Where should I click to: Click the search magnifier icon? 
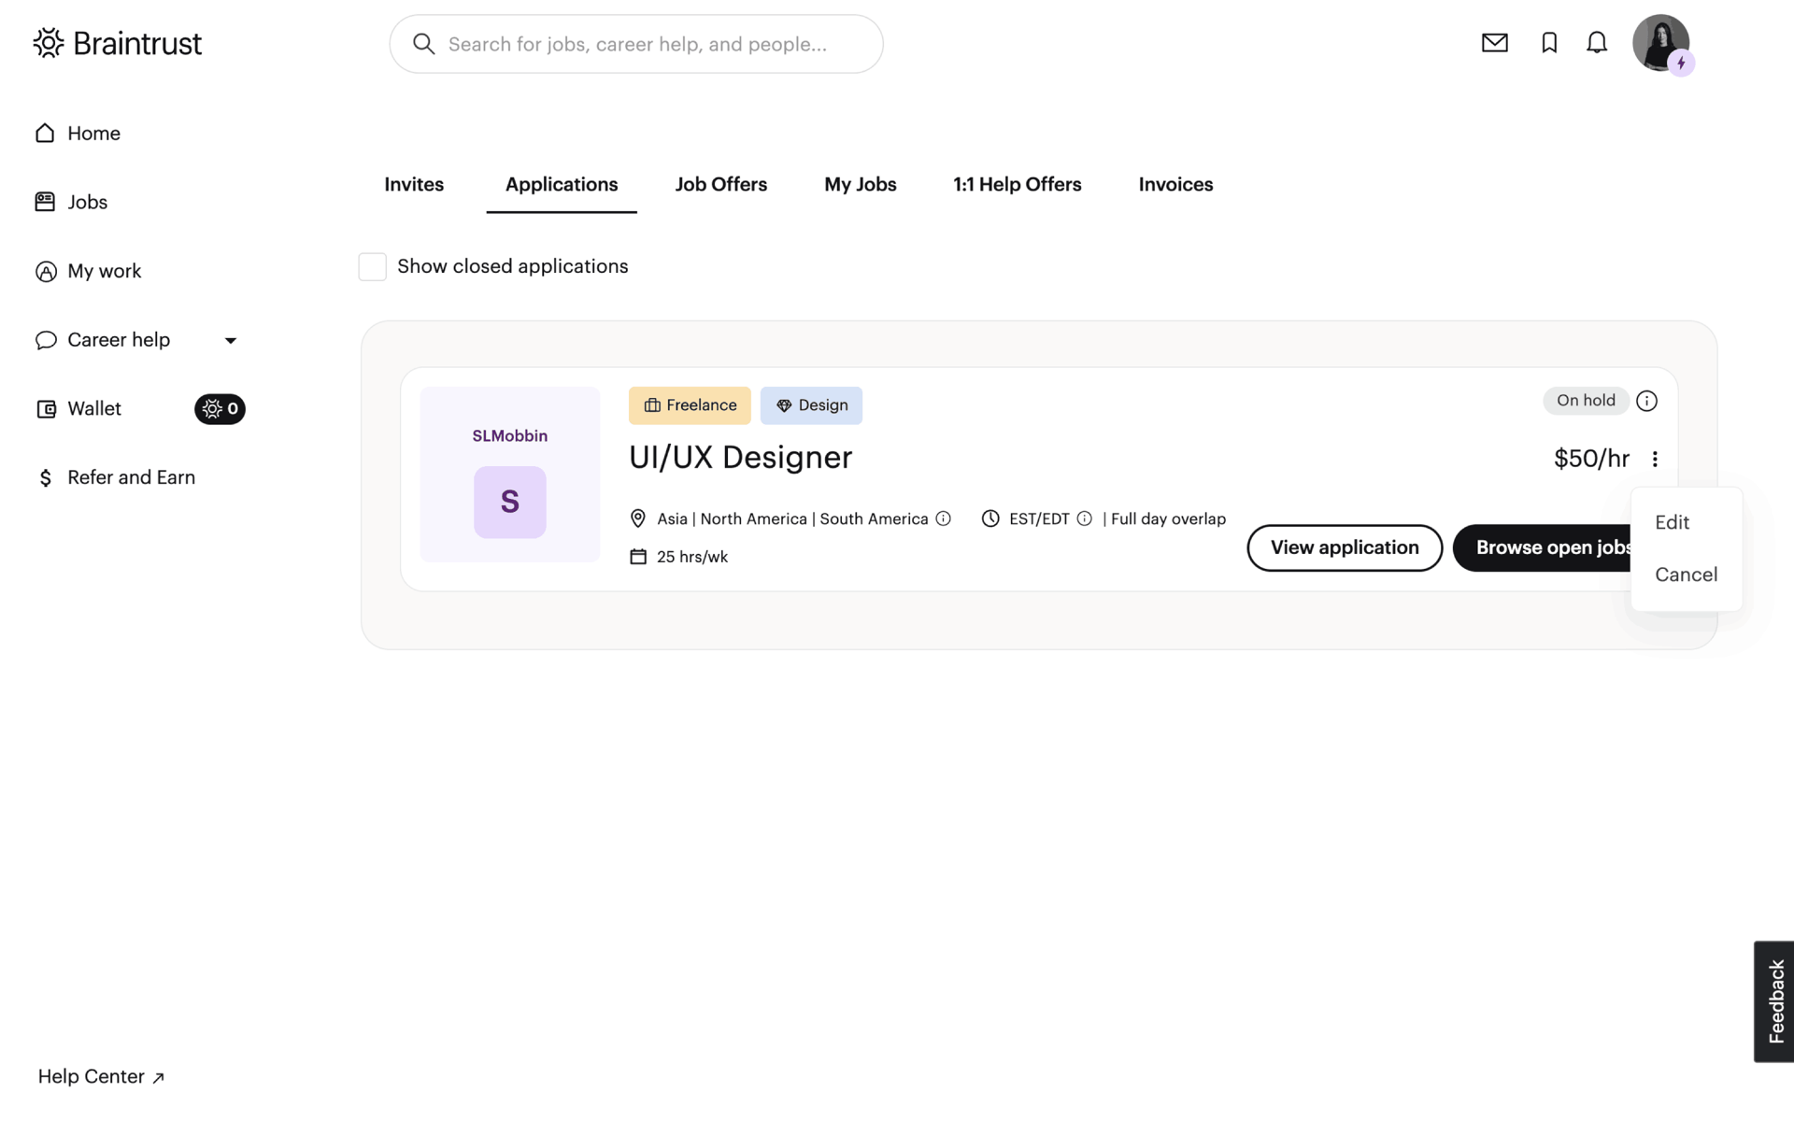click(x=423, y=44)
